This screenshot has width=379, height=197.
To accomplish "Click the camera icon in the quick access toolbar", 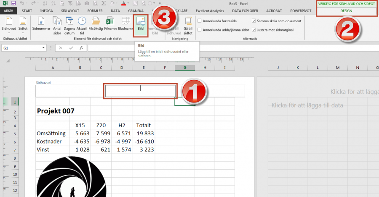I will [x=87, y=3].
